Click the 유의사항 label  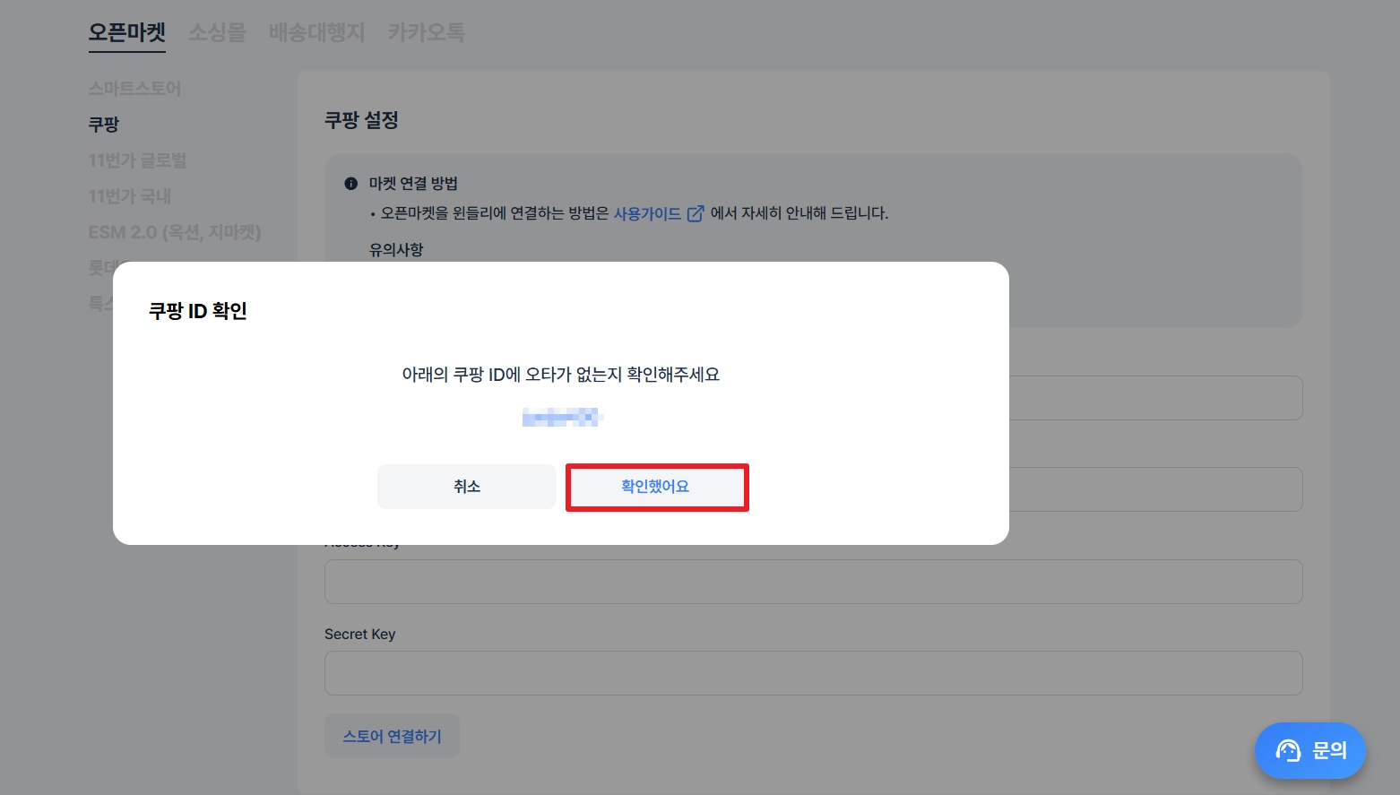396,250
